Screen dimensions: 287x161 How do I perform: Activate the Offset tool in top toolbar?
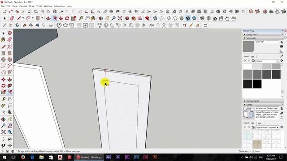[55, 18]
